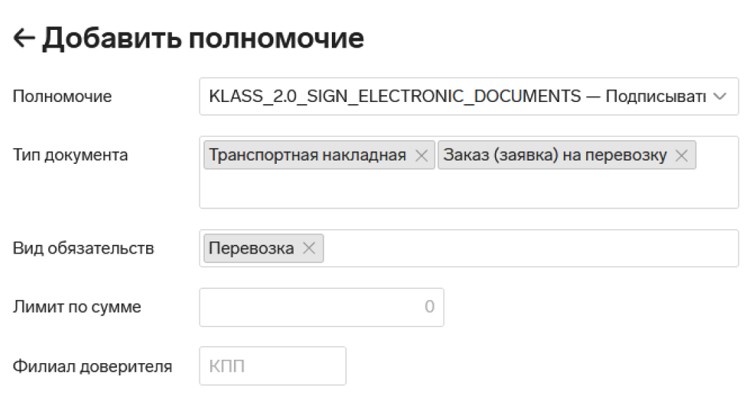Select the Перевозка tag label
Image resolution: width=748 pixels, height=408 pixels.
(252, 249)
